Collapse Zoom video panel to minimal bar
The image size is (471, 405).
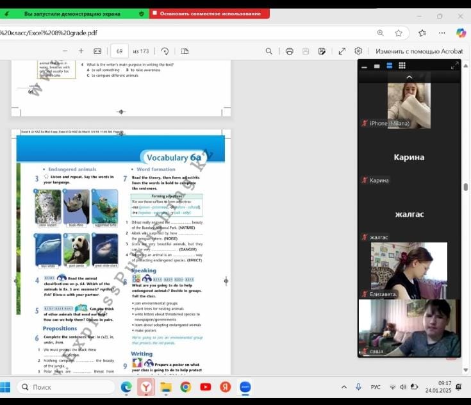point(364,66)
